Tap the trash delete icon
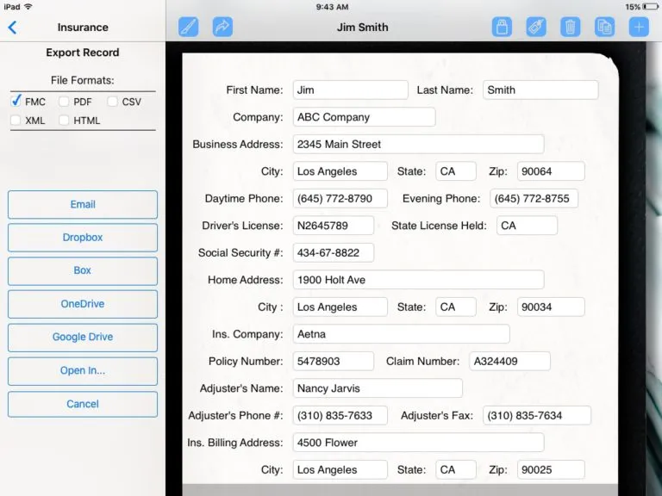Viewport: 662px width, 496px height. [x=571, y=27]
